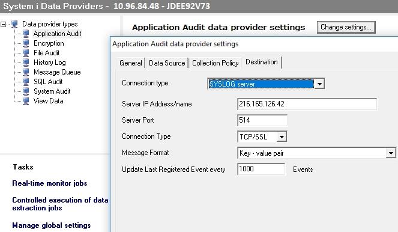Image resolution: width=398 pixels, height=232 pixels.
Task: Click the Update Last Registered Event field
Action: pyautogui.click(x=261, y=169)
